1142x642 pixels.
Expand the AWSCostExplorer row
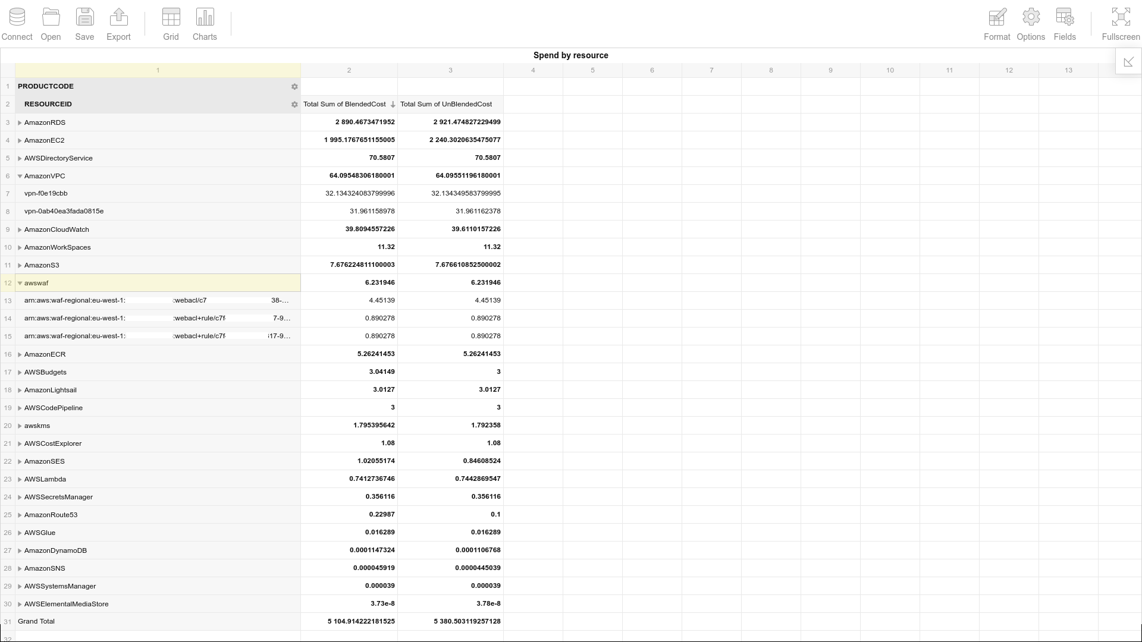pos(20,443)
